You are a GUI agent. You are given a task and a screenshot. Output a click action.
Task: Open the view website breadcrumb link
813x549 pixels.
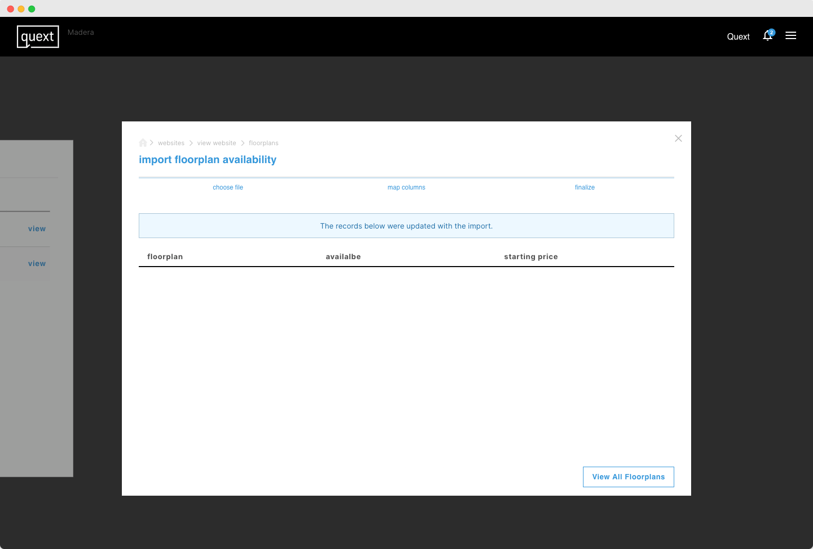click(217, 143)
